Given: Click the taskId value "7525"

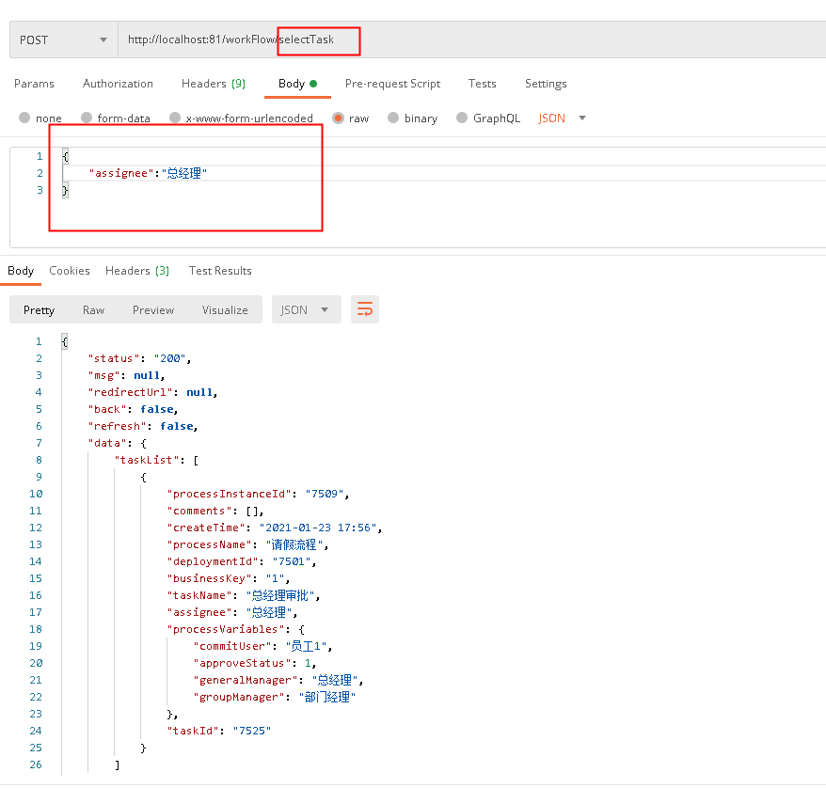Looking at the screenshot, I should click(252, 731).
